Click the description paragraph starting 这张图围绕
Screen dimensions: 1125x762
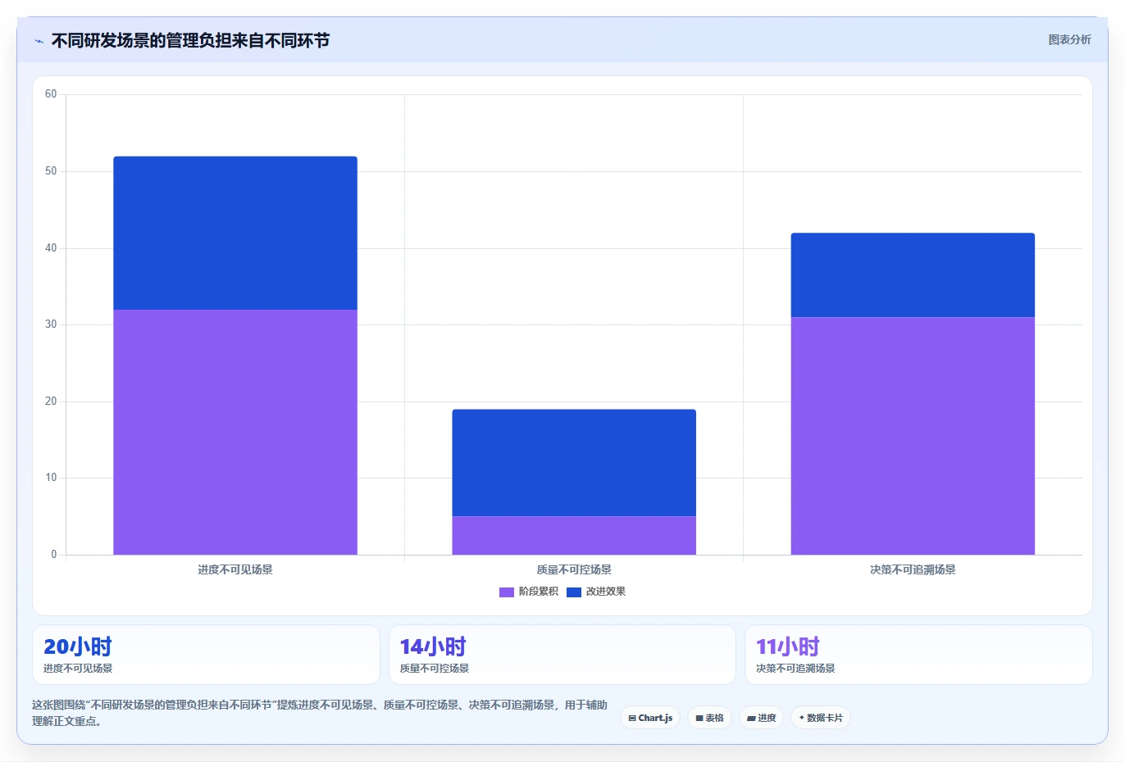320,713
